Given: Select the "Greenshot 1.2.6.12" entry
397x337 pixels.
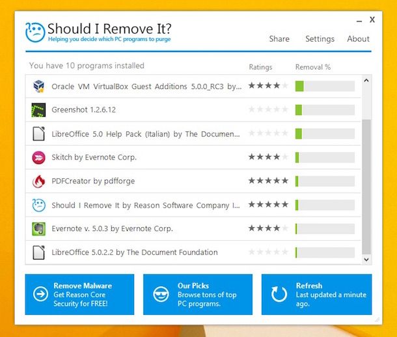Looking at the screenshot, I should pos(83,110).
